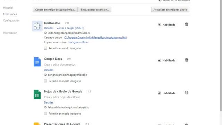The height and width of the screenshot is (125, 222).
Task: Click the Google Docs blue document icon
Action: pos(37,62)
